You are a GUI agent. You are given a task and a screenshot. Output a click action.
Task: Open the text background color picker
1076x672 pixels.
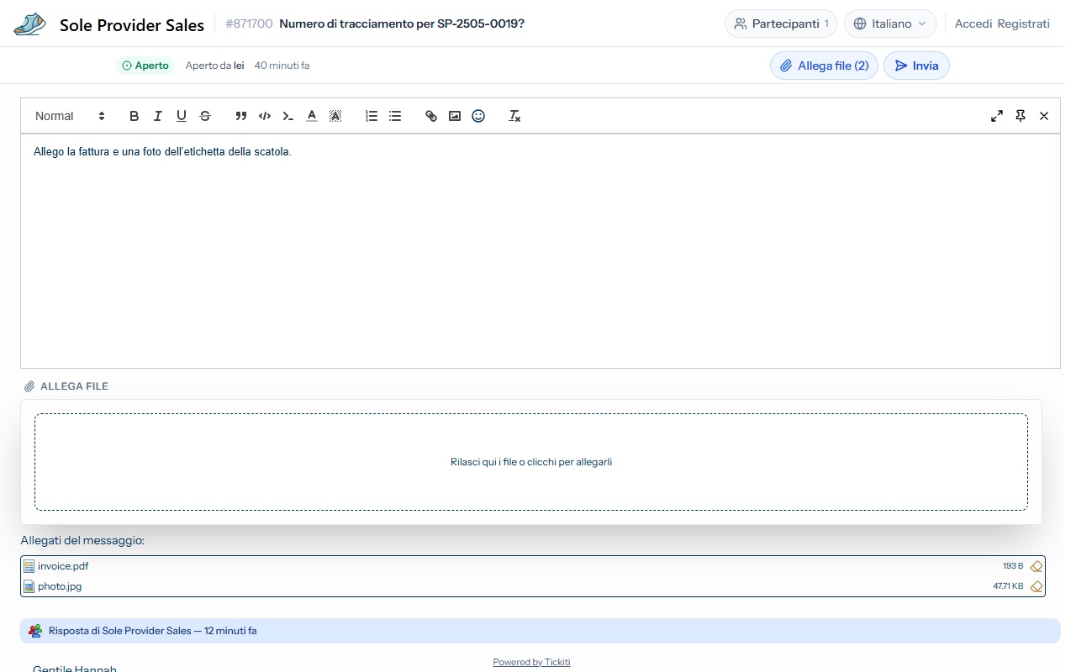335,116
